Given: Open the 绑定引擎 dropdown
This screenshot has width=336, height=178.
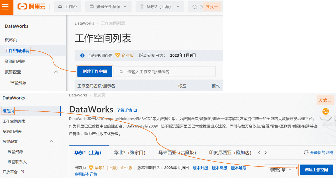Looking at the screenshot, I should coord(281,170).
